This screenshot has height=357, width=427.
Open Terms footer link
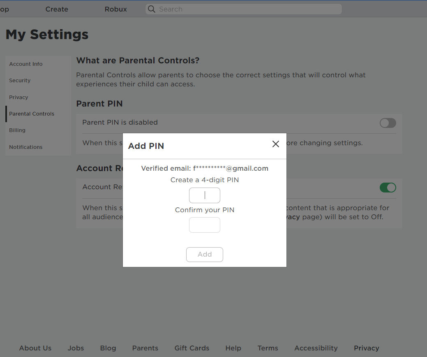[x=268, y=348]
